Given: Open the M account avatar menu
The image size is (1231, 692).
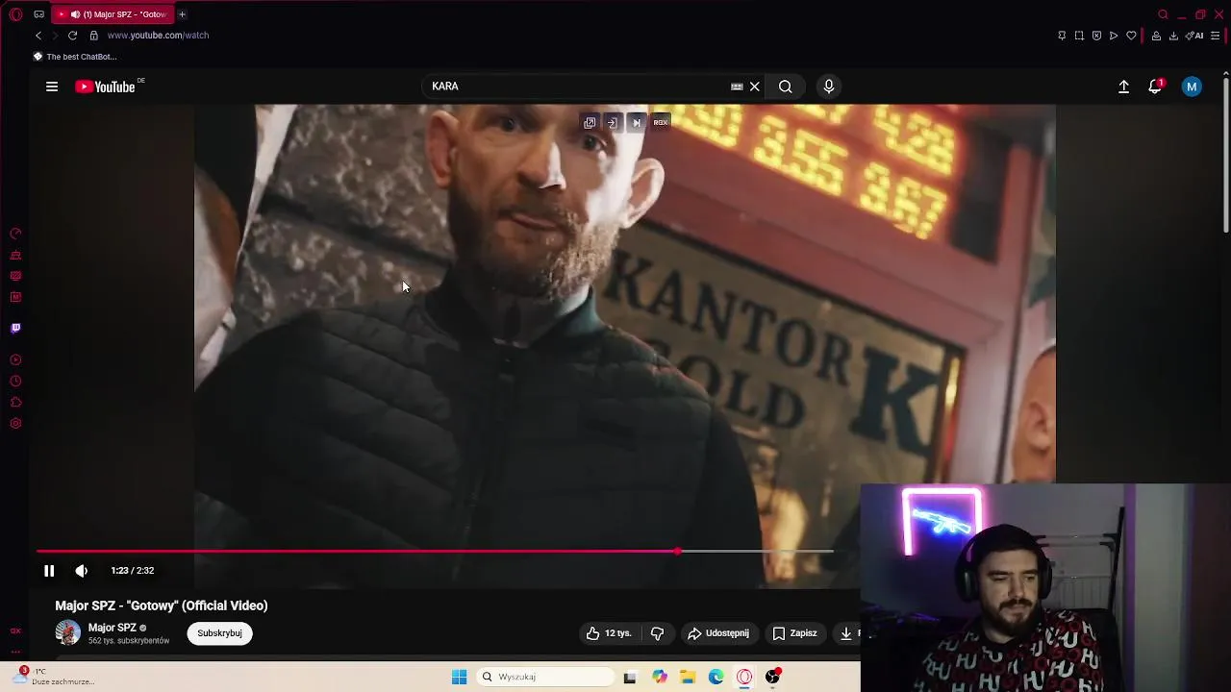Looking at the screenshot, I should [1192, 86].
